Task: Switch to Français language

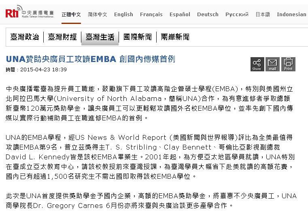Action: [x=151, y=14]
